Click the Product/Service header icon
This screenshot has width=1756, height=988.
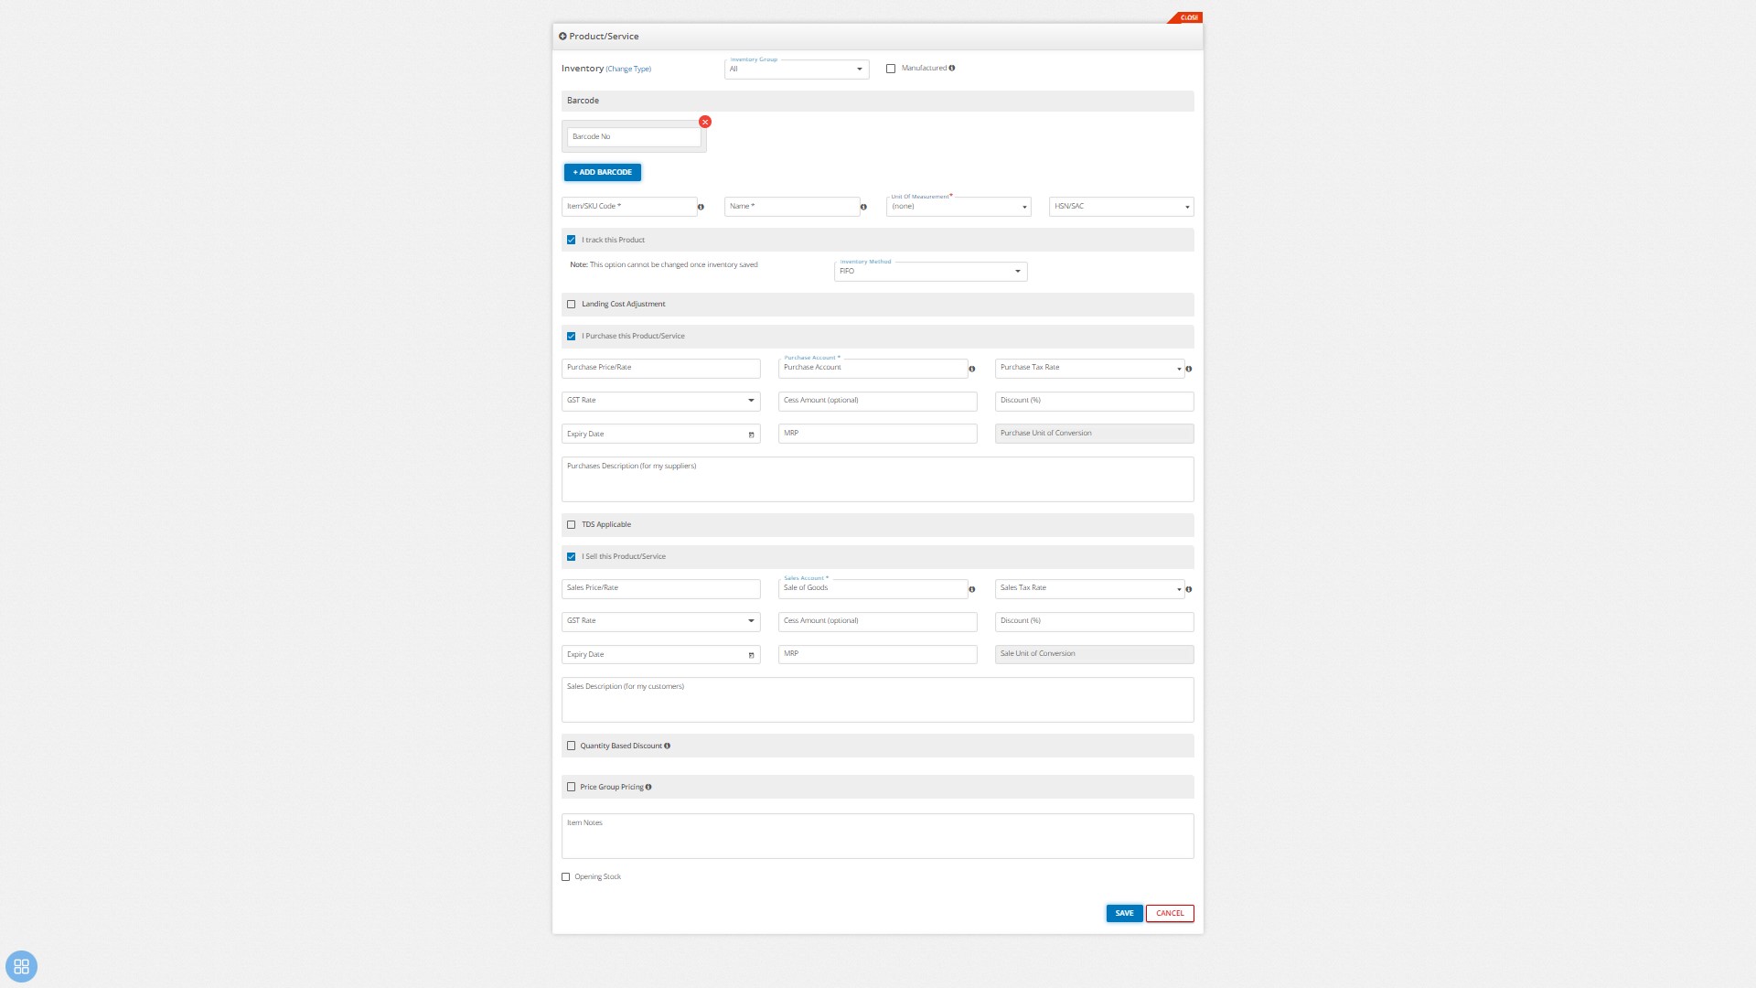[562, 37]
